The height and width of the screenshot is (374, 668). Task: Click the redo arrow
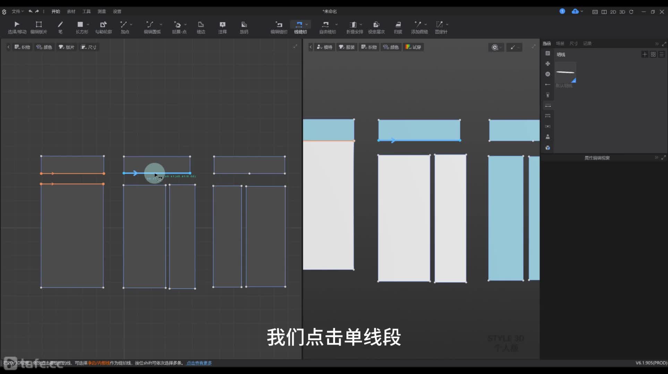37,11
